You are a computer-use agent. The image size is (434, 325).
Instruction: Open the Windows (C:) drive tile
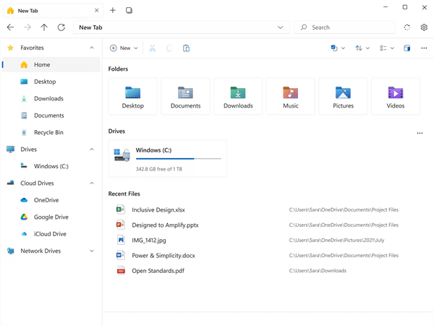[x=167, y=158]
